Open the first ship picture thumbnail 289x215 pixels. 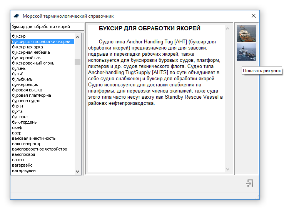pos(246,33)
